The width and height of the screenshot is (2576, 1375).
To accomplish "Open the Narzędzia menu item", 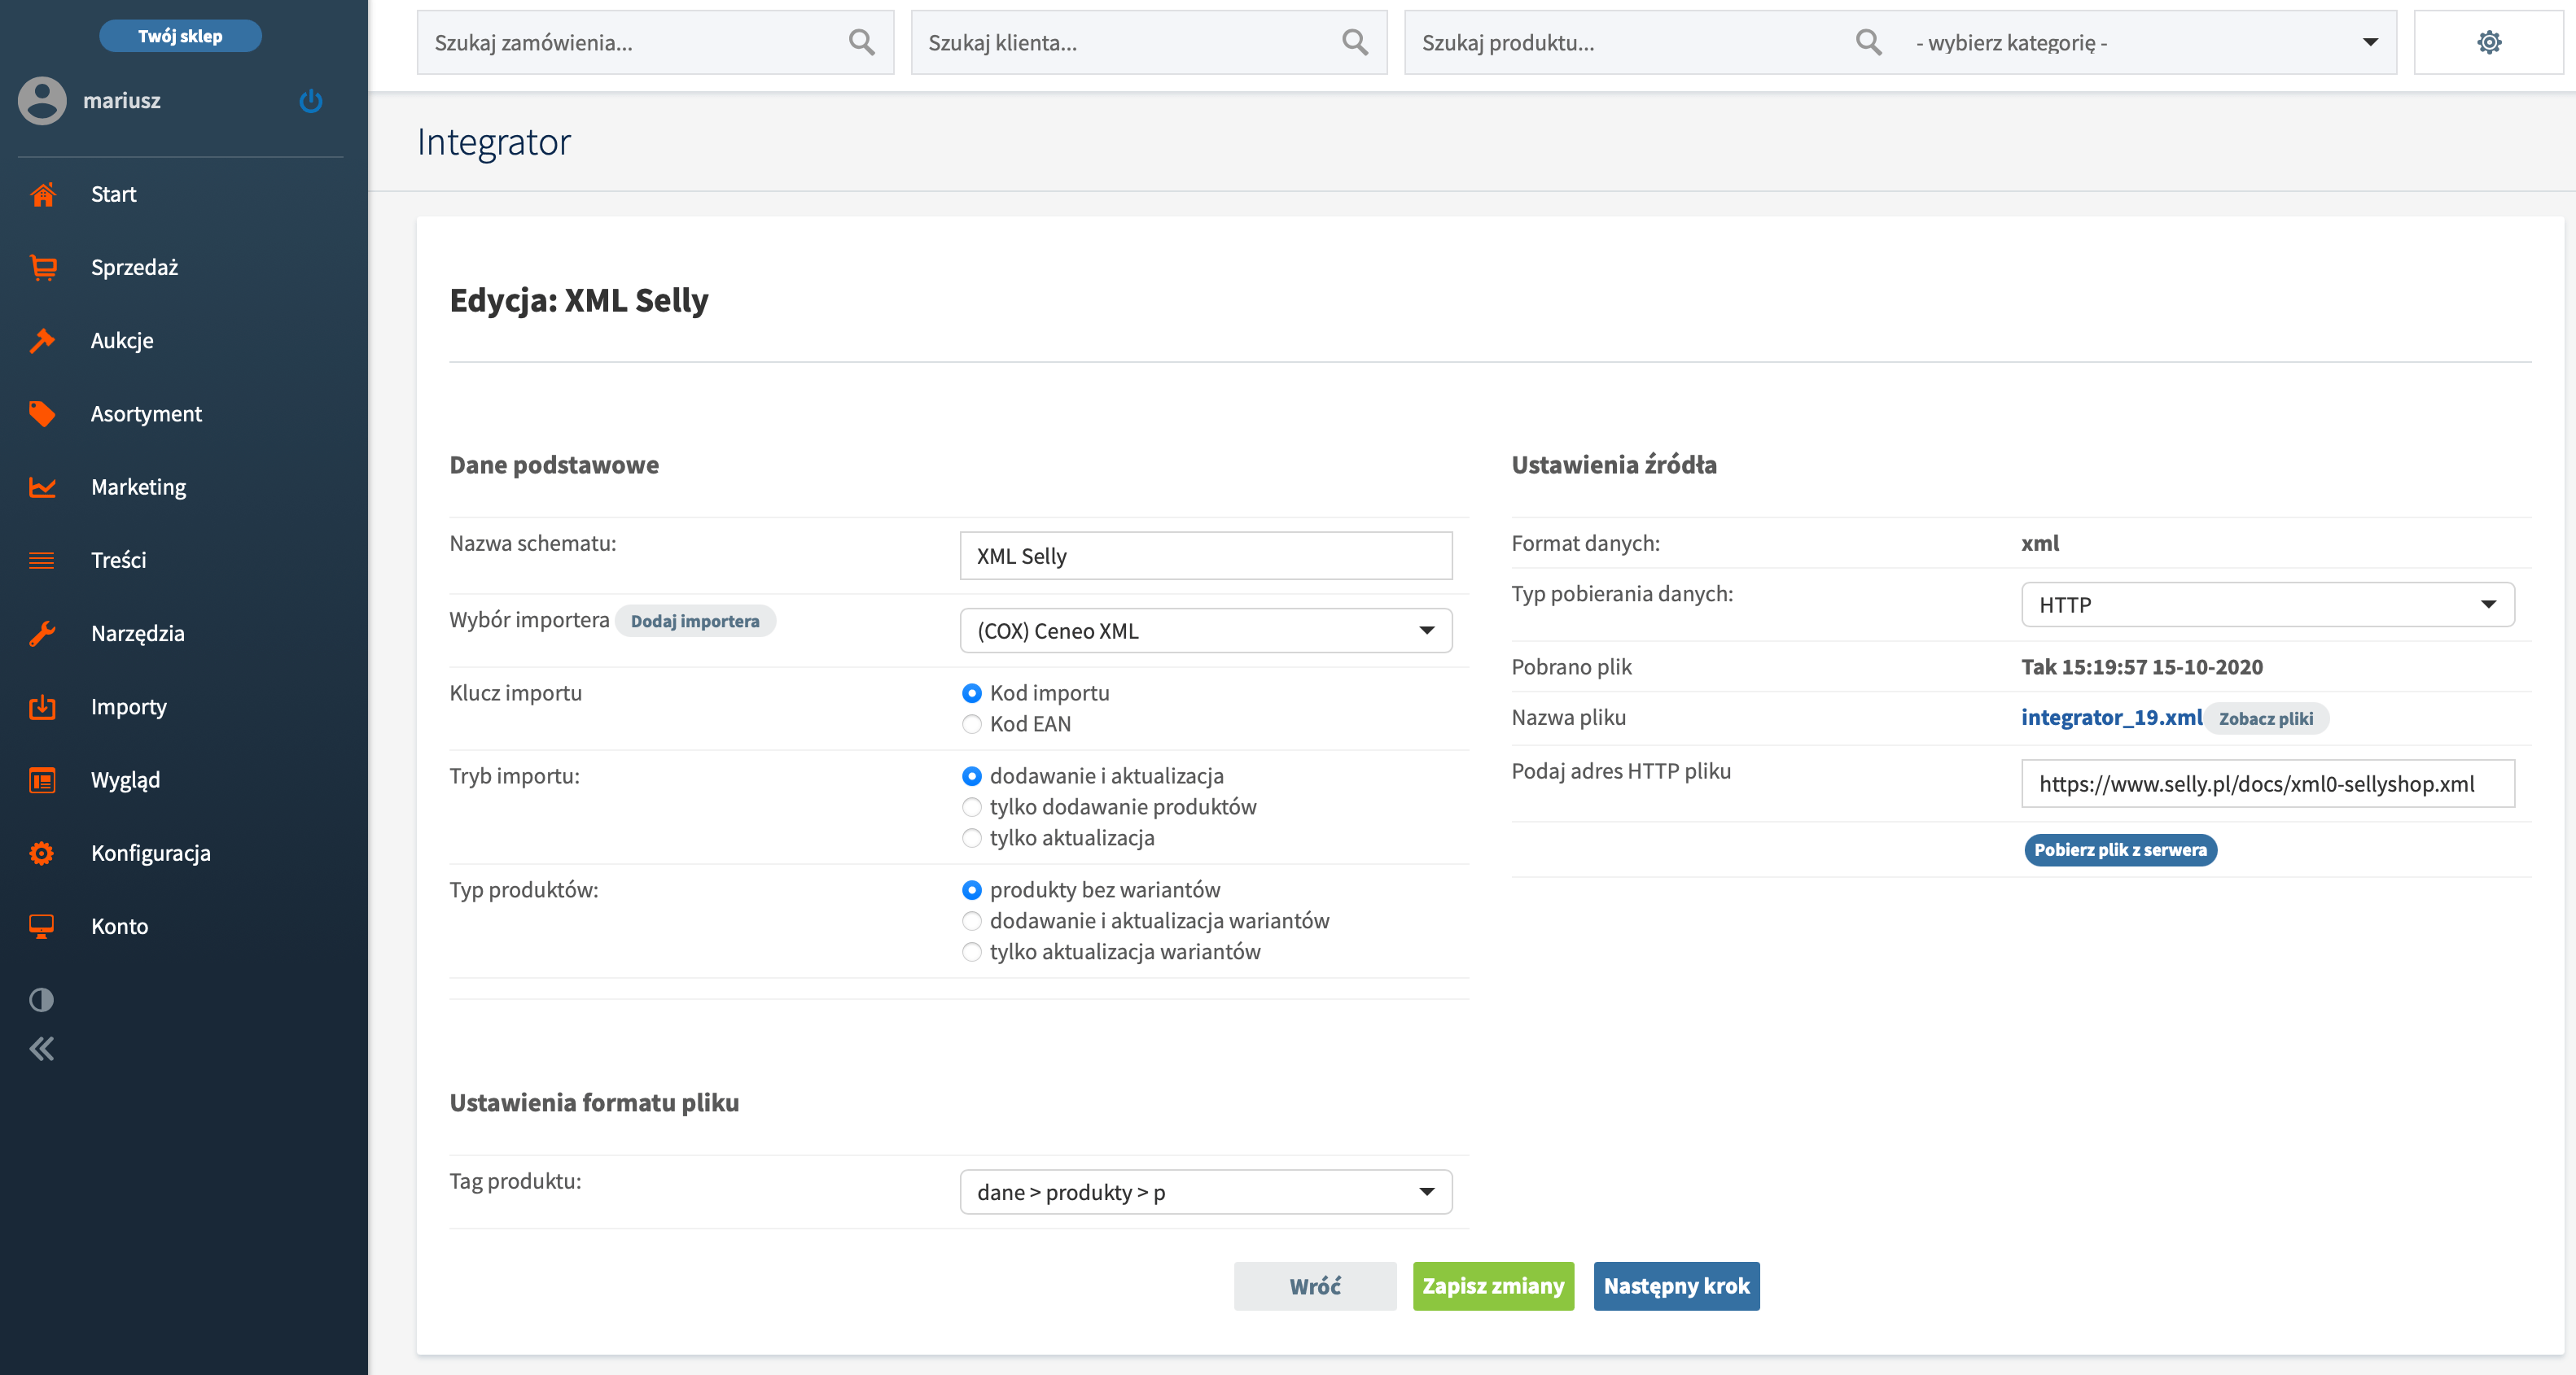I will 137,634.
